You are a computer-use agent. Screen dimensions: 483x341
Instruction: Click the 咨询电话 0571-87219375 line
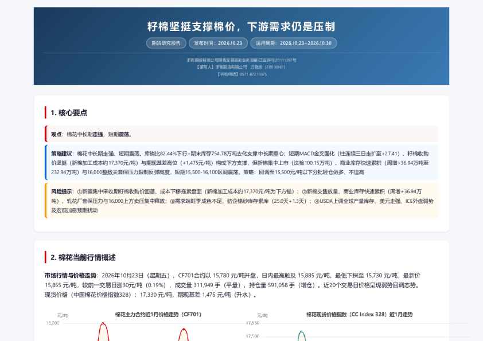coord(241,74)
